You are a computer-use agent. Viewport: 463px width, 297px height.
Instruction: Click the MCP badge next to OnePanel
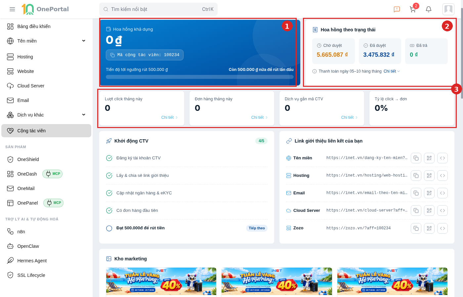[53, 203]
